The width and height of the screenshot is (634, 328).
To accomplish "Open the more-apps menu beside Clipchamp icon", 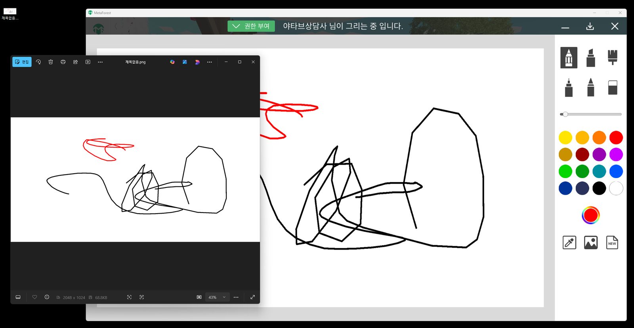I will [210, 62].
